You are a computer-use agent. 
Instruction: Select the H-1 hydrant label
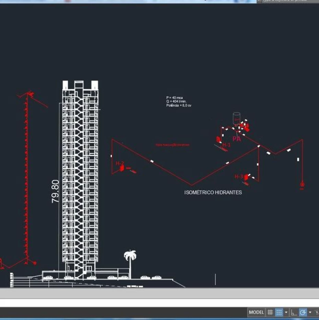coord(226,145)
